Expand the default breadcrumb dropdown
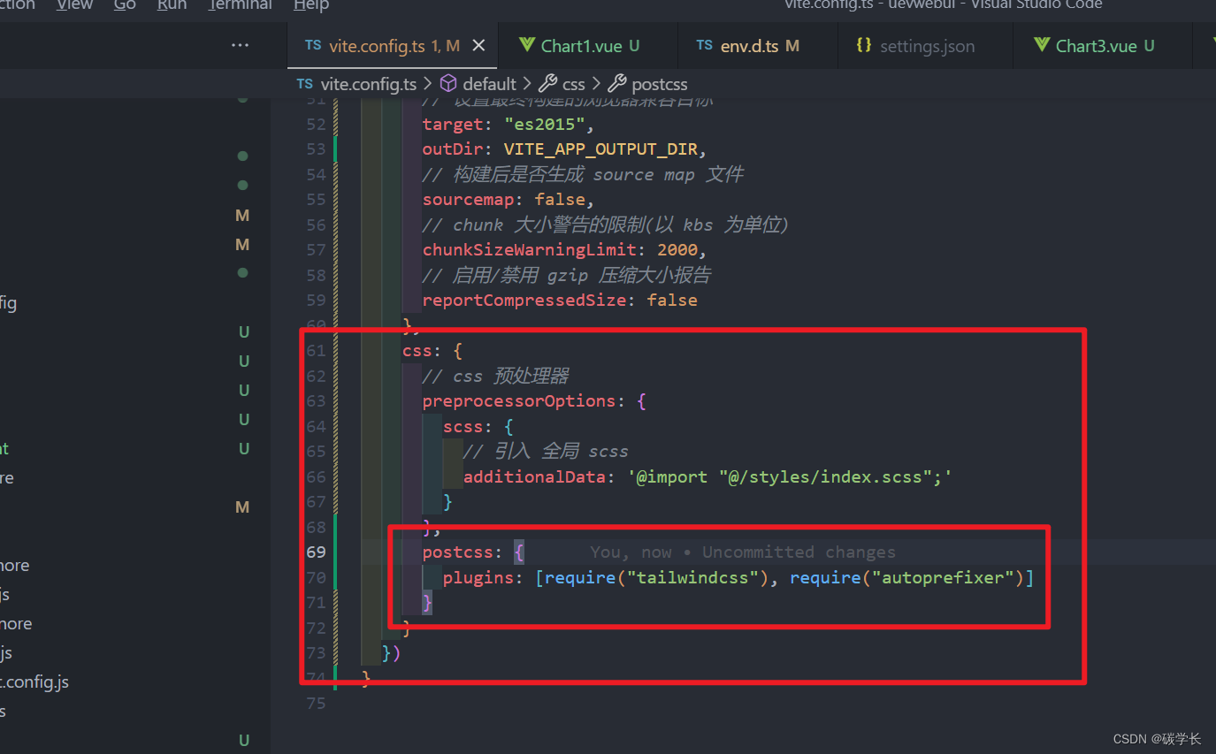This screenshot has width=1216, height=754. coord(489,84)
